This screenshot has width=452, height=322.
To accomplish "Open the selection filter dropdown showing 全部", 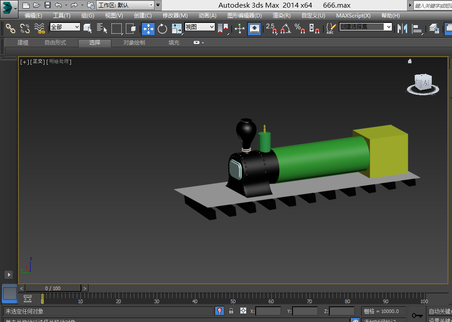I will tap(65, 27).
